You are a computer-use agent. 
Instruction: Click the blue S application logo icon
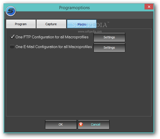point(11,11)
